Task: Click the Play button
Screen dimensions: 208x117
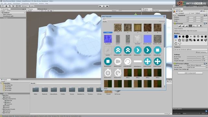Action: (x=100, y=6)
